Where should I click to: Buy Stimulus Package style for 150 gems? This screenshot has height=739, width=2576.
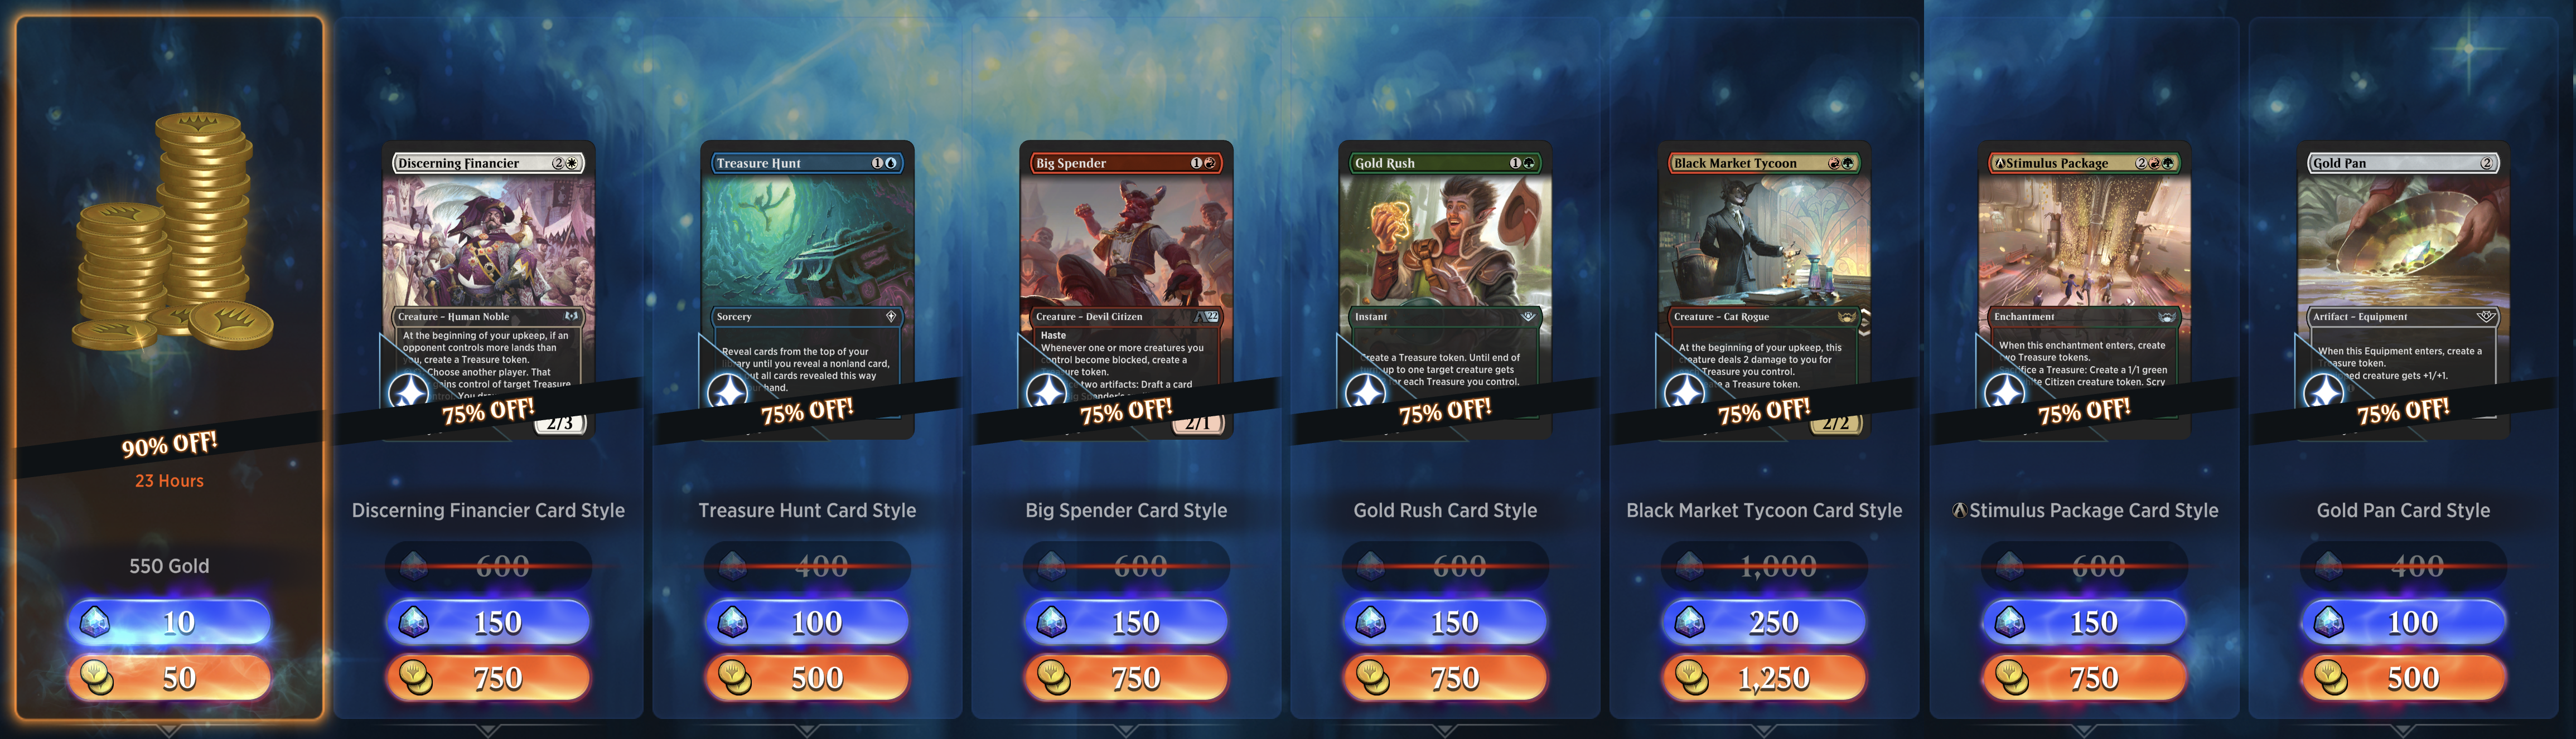tap(2084, 622)
